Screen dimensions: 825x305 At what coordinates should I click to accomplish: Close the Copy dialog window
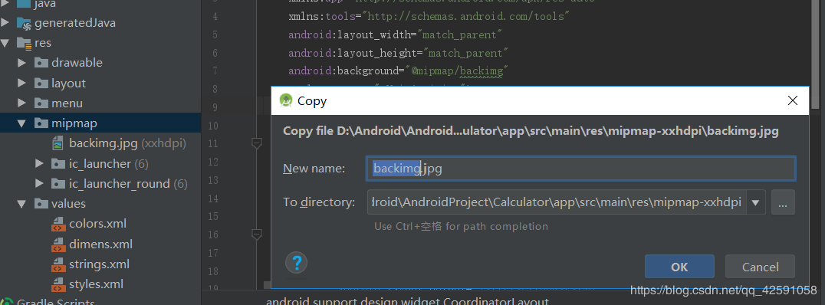pos(792,100)
